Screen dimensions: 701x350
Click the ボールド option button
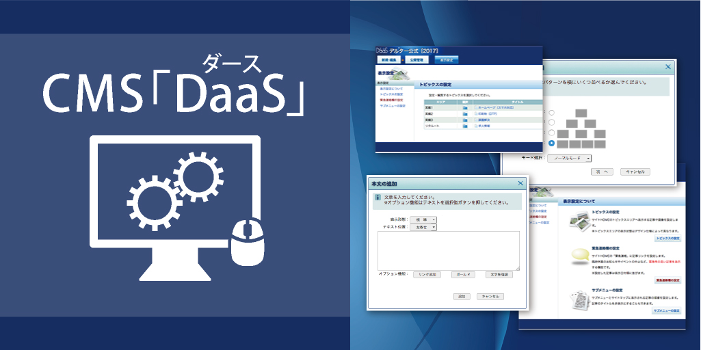point(463,275)
